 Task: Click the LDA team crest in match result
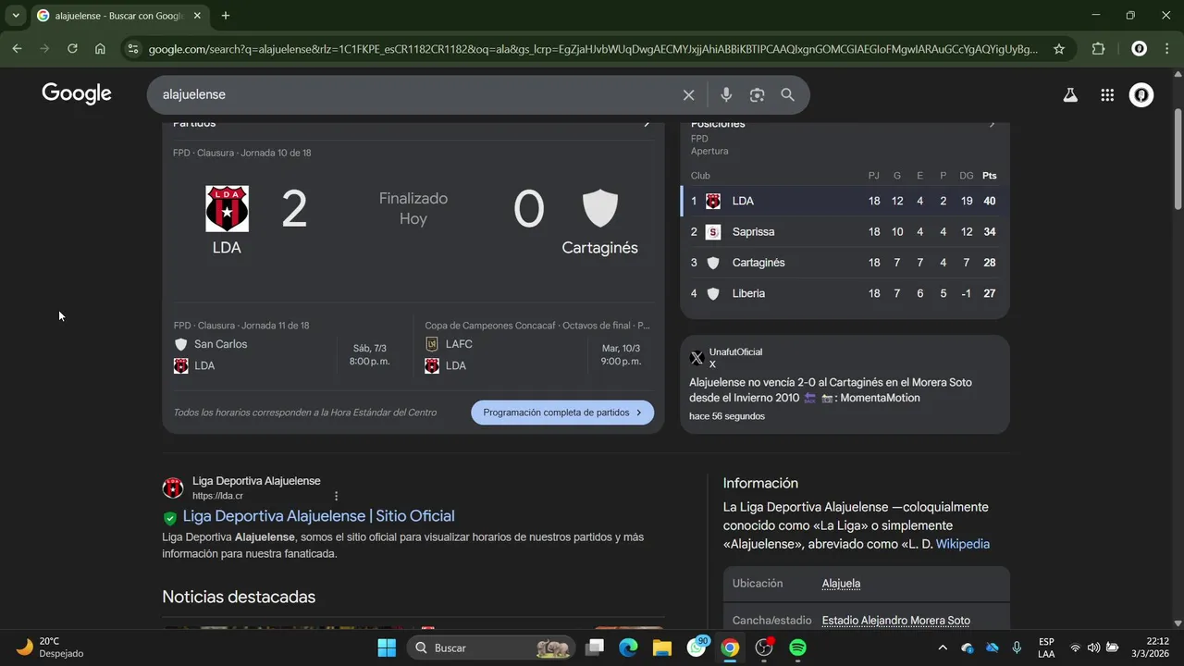pyautogui.click(x=227, y=208)
